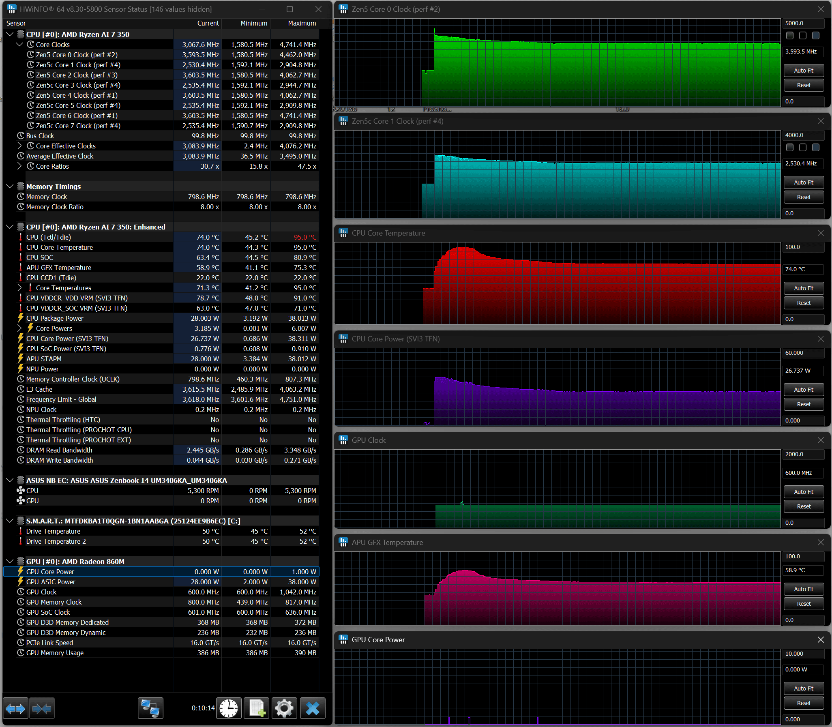Click the lightning icon beside CPU Package Power
This screenshot has width=832, height=727.
[x=21, y=318]
